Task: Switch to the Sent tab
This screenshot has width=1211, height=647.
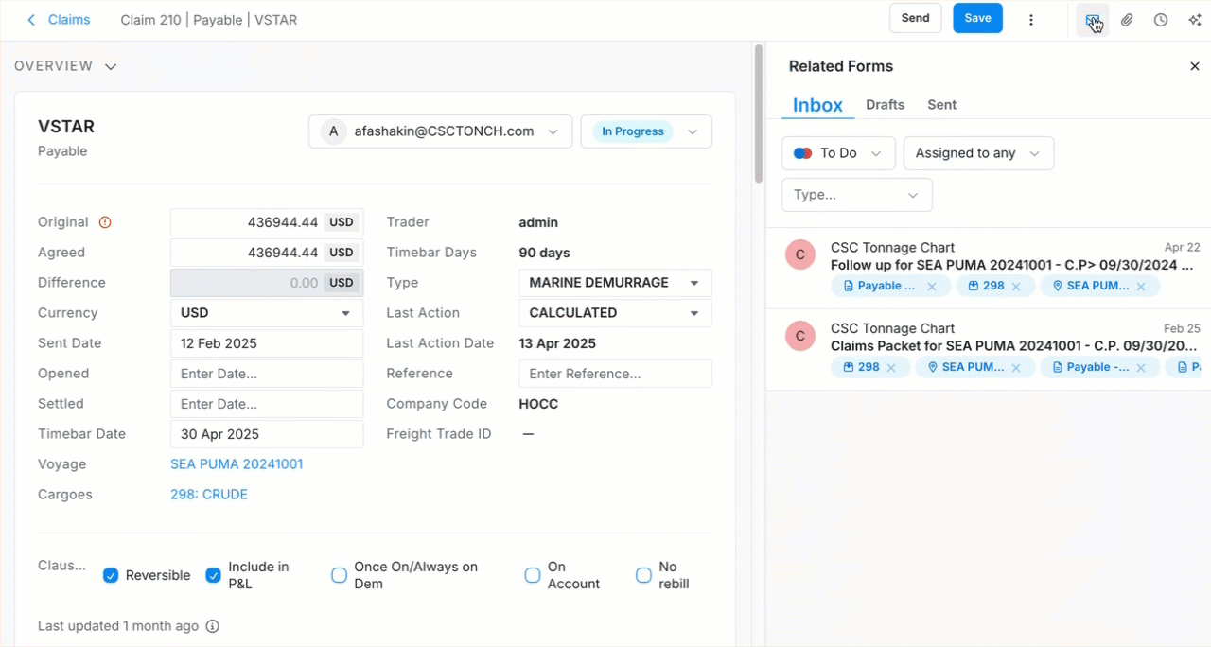Action: 941,105
